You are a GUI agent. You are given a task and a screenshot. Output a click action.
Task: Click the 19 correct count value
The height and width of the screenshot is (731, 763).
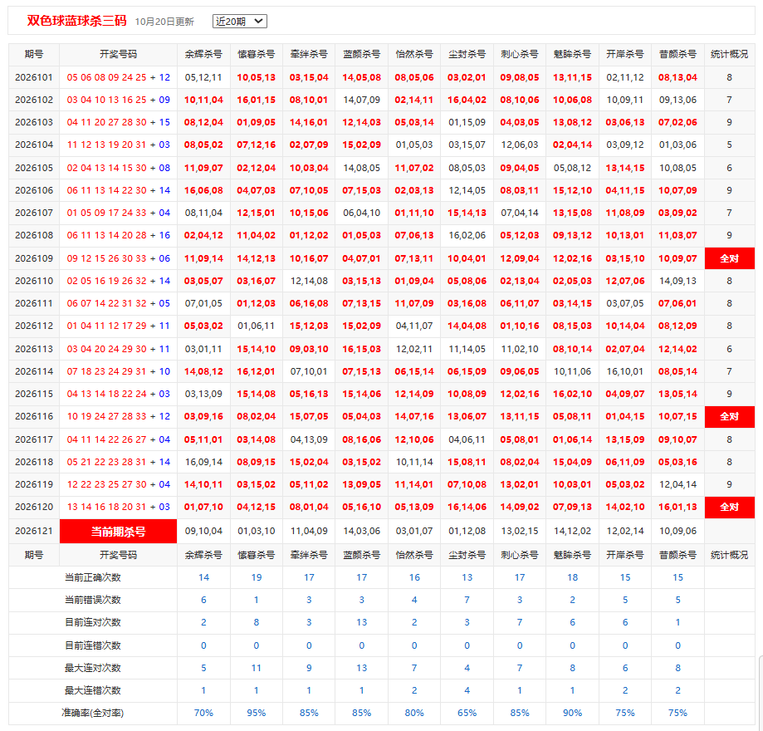(x=257, y=577)
